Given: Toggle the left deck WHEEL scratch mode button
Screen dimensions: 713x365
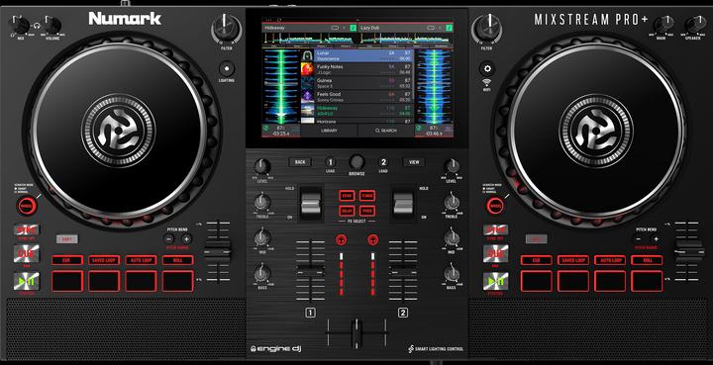Looking at the screenshot, I should (27, 206).
